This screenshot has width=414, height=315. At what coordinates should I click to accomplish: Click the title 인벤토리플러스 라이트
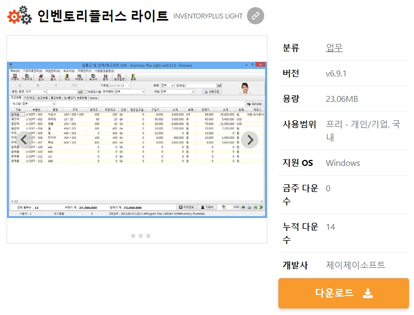103,16
